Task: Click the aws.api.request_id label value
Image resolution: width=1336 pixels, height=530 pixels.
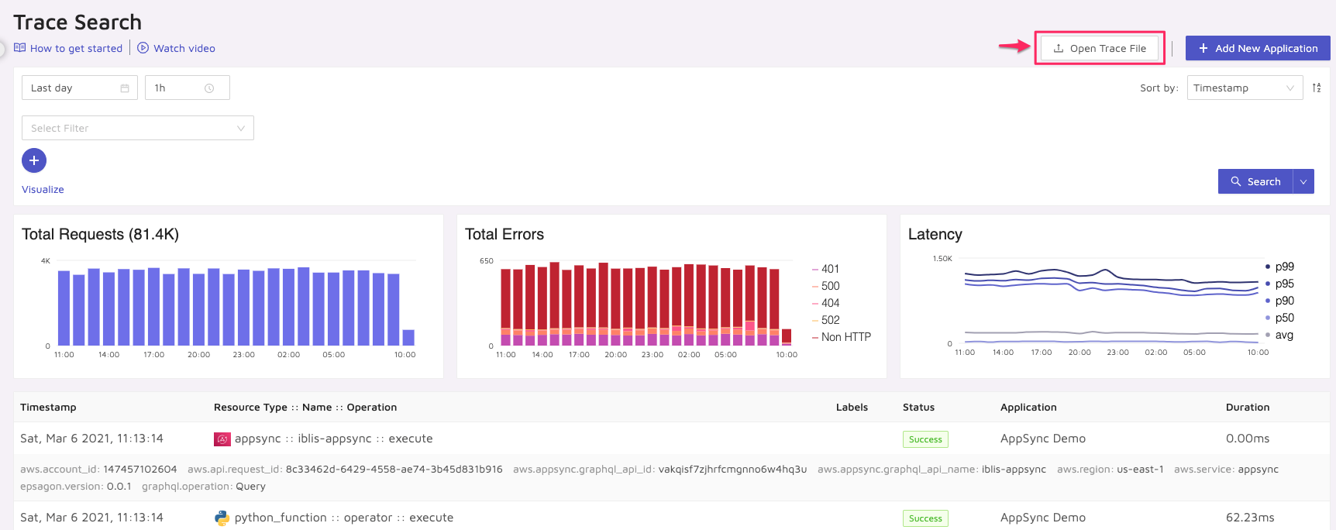Action: coord(394,470)
